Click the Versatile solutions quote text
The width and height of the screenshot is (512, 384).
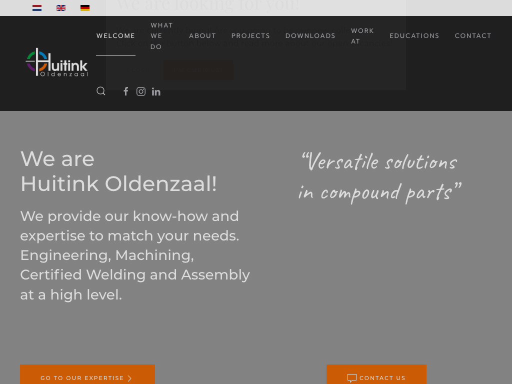tap(378, 176)
